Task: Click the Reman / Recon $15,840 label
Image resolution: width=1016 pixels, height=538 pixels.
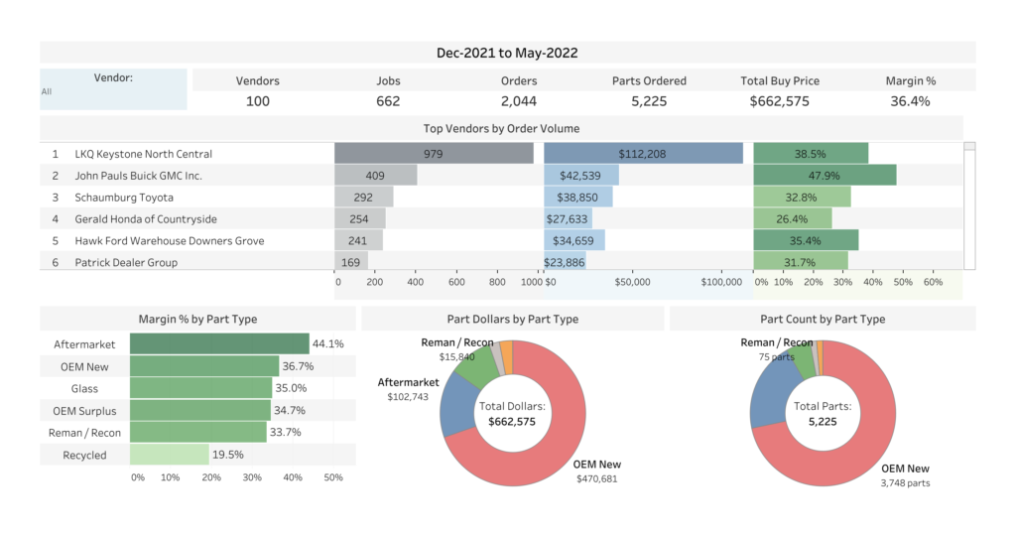Action: click(x=456, y=348)
